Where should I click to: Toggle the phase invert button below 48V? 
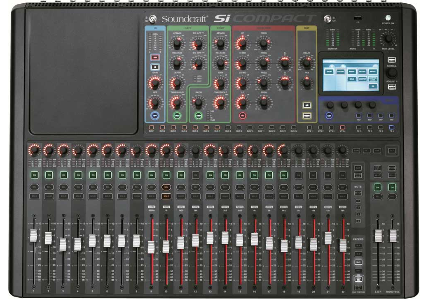tap(155, 67)
